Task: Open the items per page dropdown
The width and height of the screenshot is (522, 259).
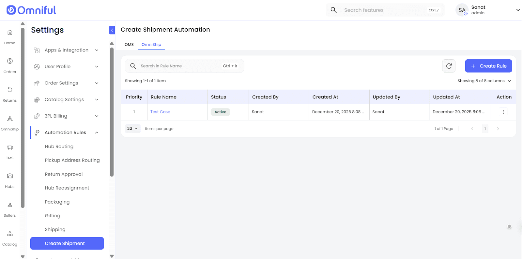Action: pyautogui.click(x=132, y=129)
